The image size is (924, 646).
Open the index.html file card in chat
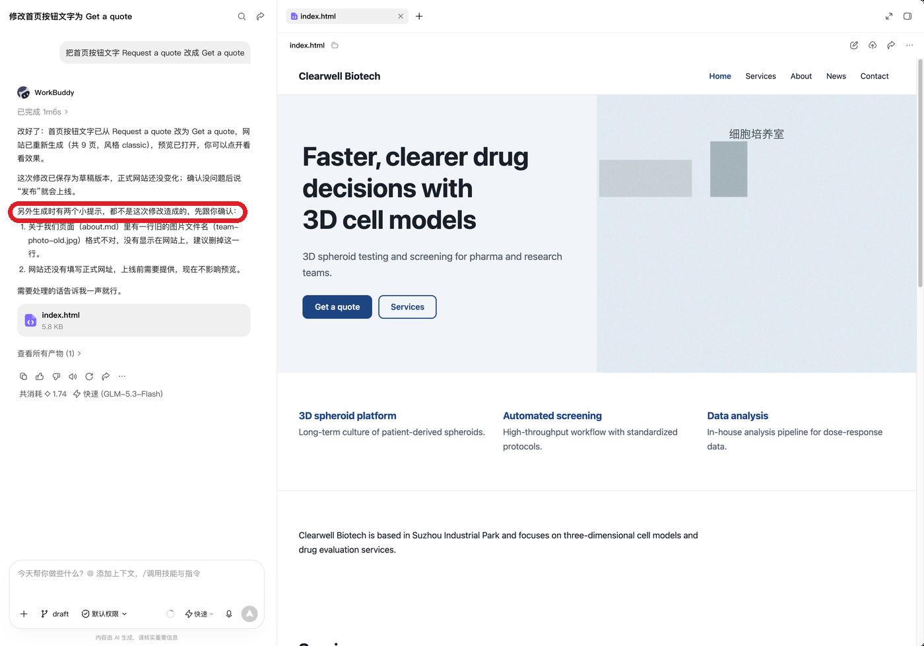[134, 320]
